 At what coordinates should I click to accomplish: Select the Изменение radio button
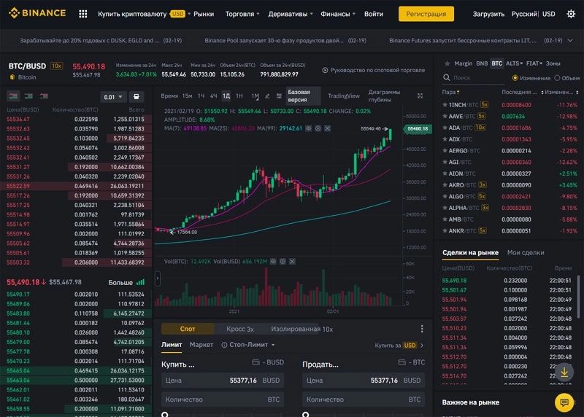tap(515, 78)
